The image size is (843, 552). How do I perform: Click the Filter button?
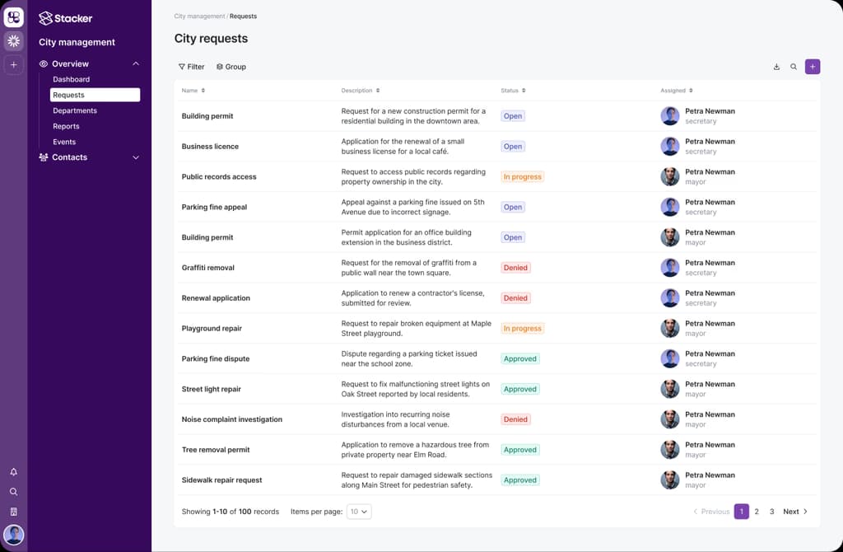[192, 67]
